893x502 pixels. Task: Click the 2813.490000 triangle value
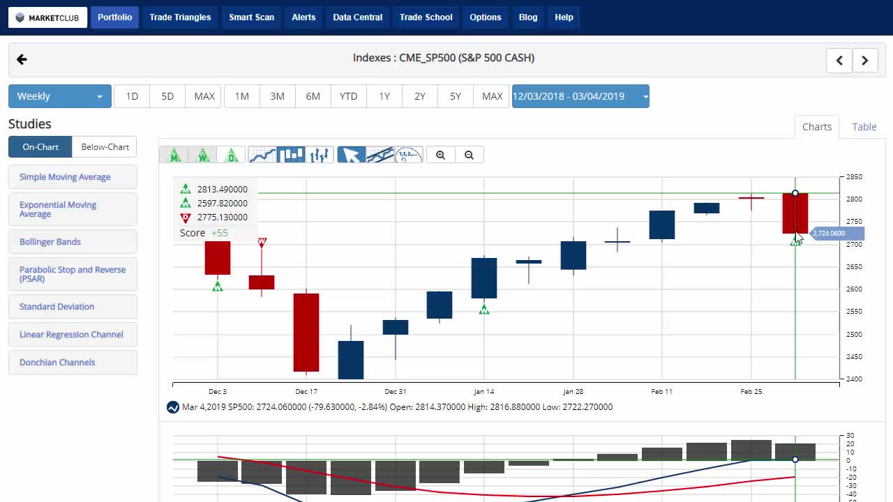[223, 189]
